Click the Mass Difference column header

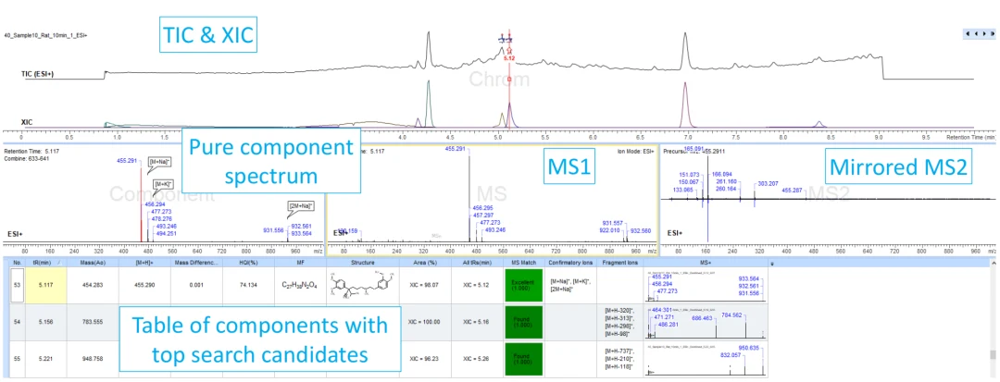point(196,263)
